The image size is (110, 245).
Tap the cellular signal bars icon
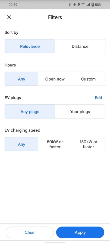[88, 5]
